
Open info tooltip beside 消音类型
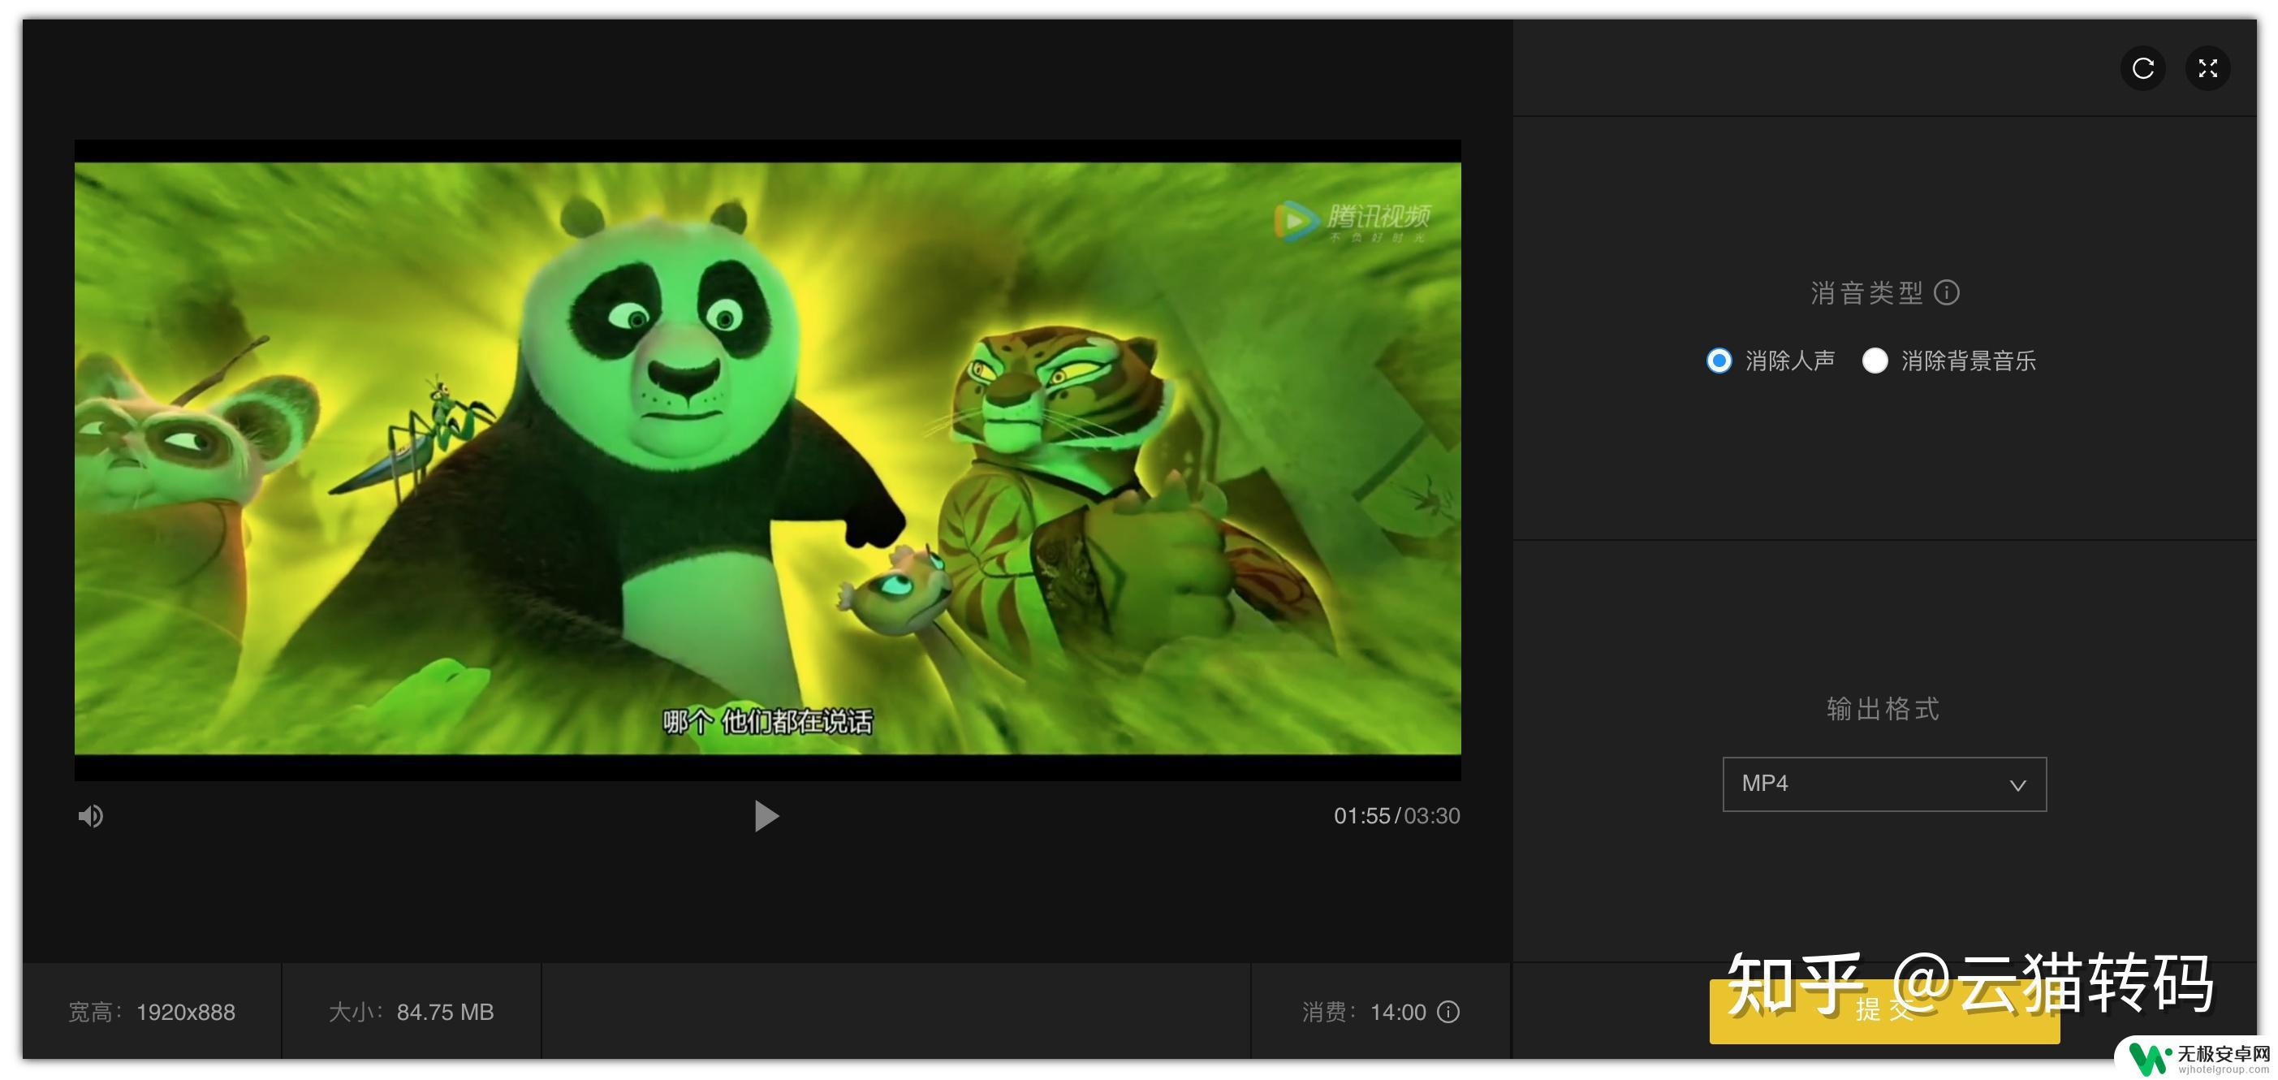1947,292
